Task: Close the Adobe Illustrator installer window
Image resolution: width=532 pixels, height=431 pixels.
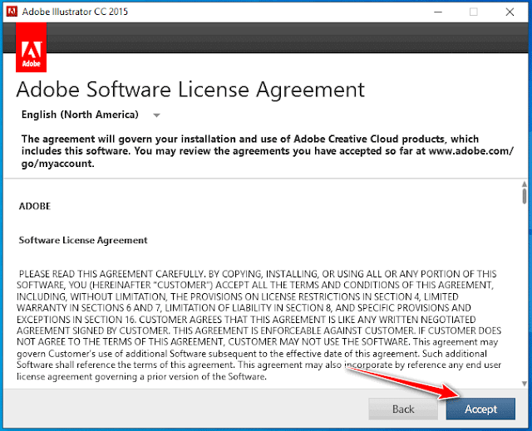Action: [510, 12]
